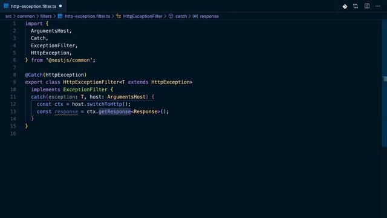Split the editor with the split icon
The height and width of the screenshot is (218, 387).
point(367,6)
